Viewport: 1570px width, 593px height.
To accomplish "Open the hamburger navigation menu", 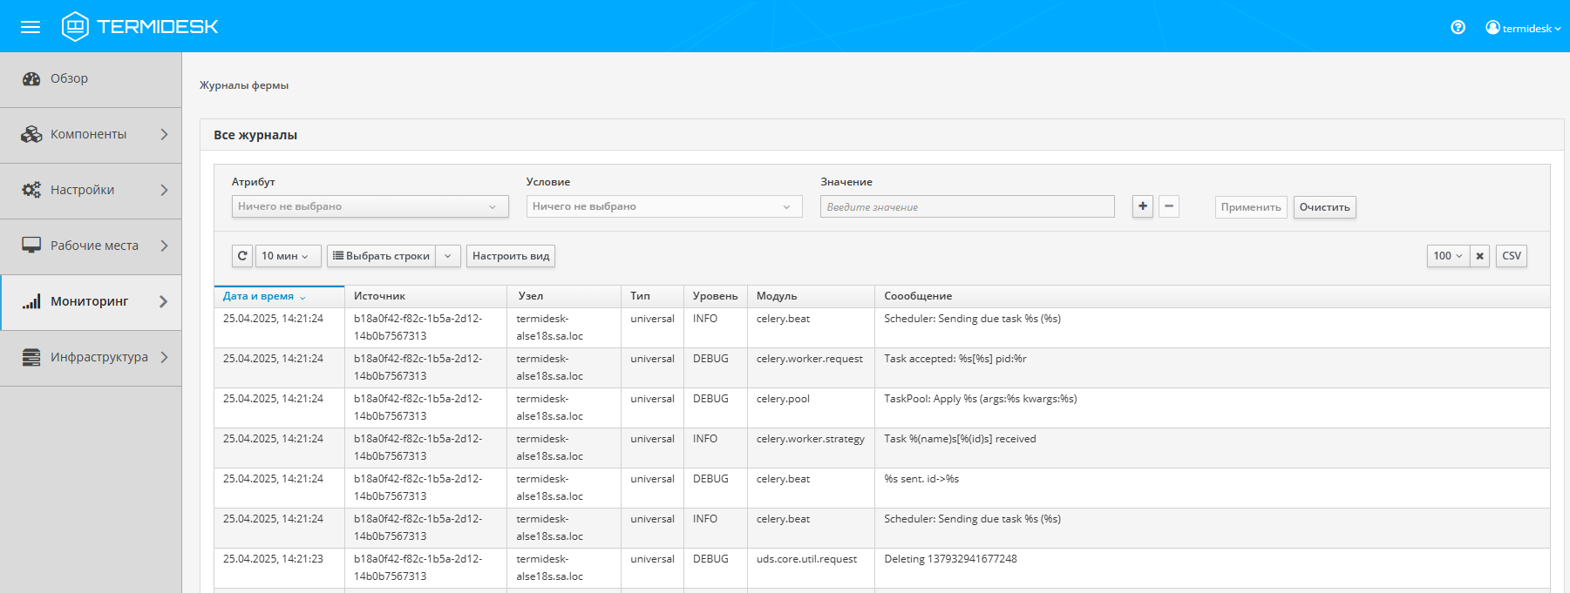I will tap(31, 27).
